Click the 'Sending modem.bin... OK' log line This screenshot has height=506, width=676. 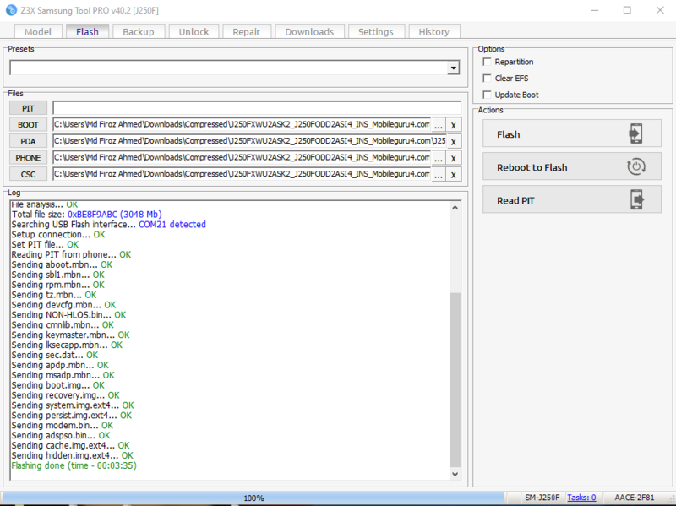tap(62, 426)
